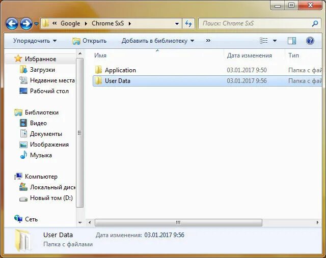Sort by Тип column header

click(x=293, y=55)
